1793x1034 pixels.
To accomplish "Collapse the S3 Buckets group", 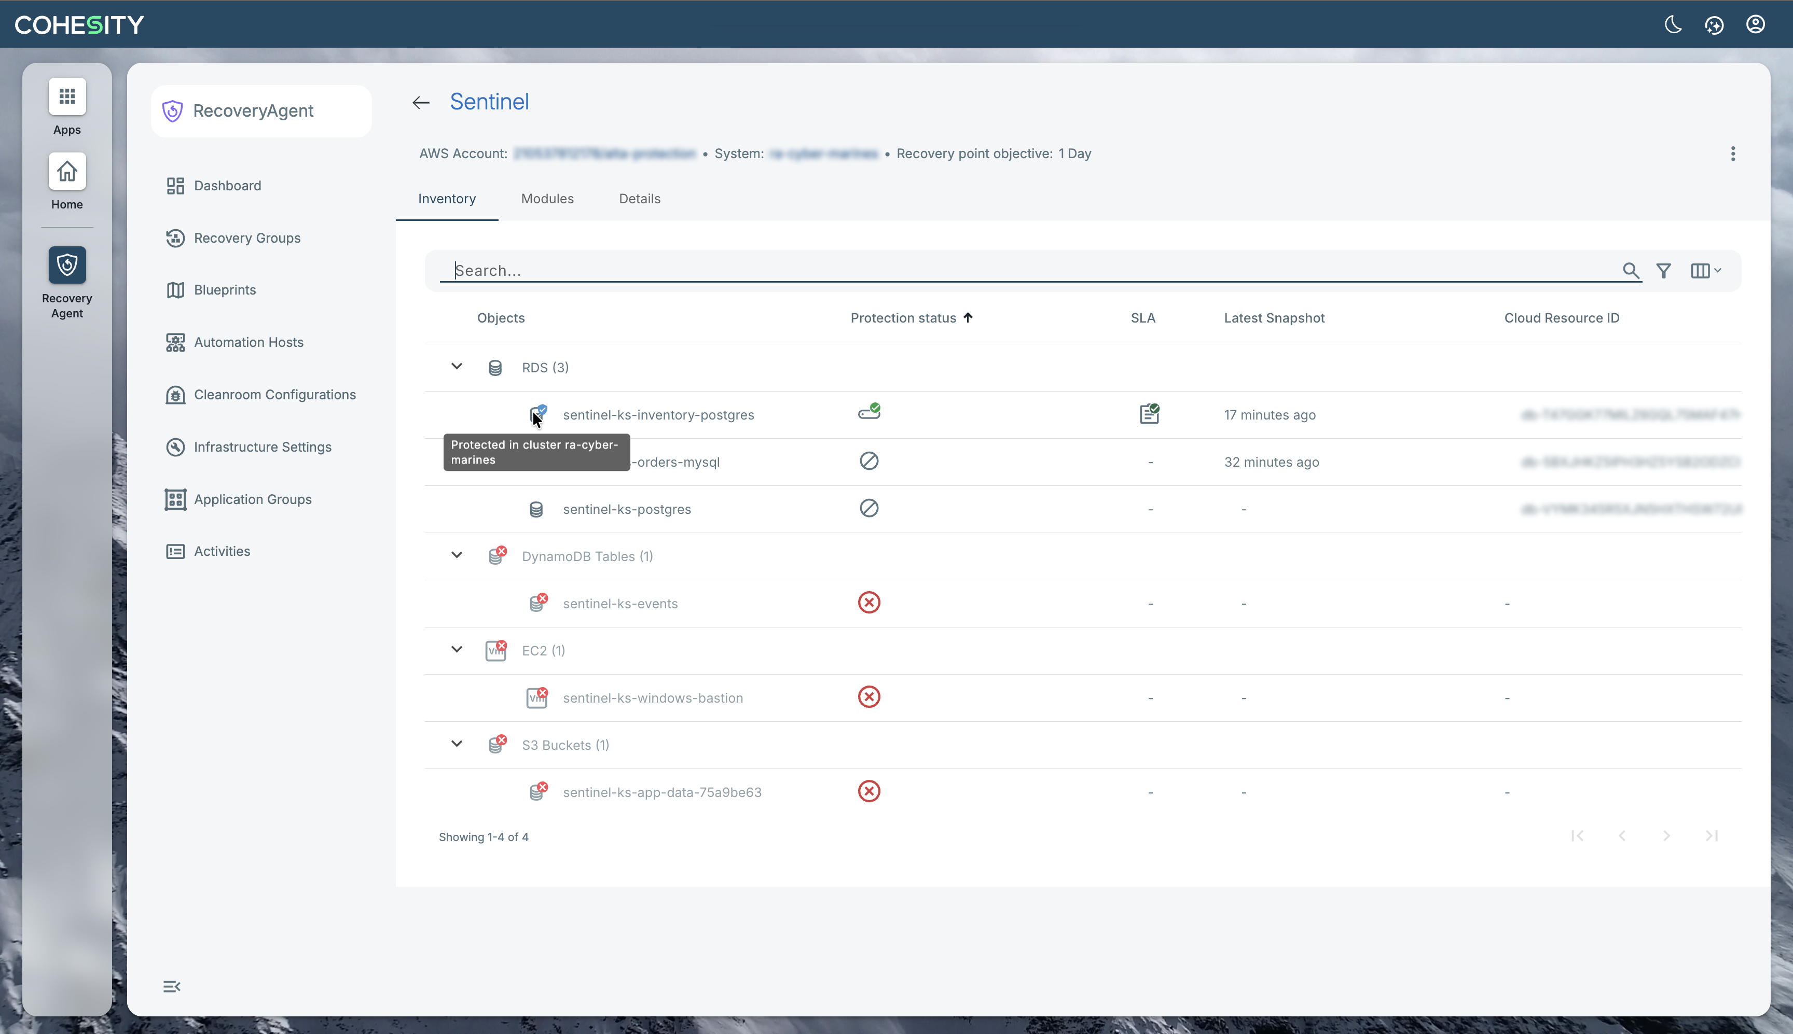I will click(x=457, y=744).
